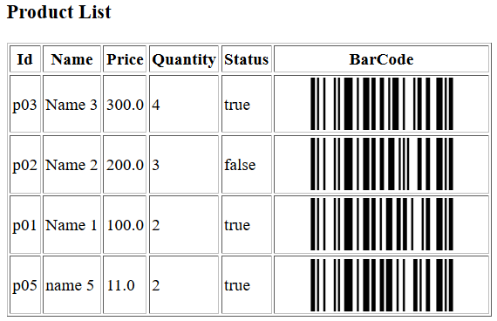This screenshot has height=321, width=497.
Task: Click the false status cell
Action: coord(247,164)
